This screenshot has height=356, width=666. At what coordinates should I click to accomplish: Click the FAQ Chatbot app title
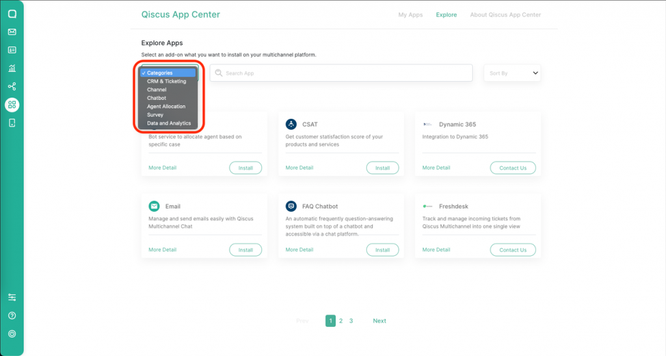320,206
